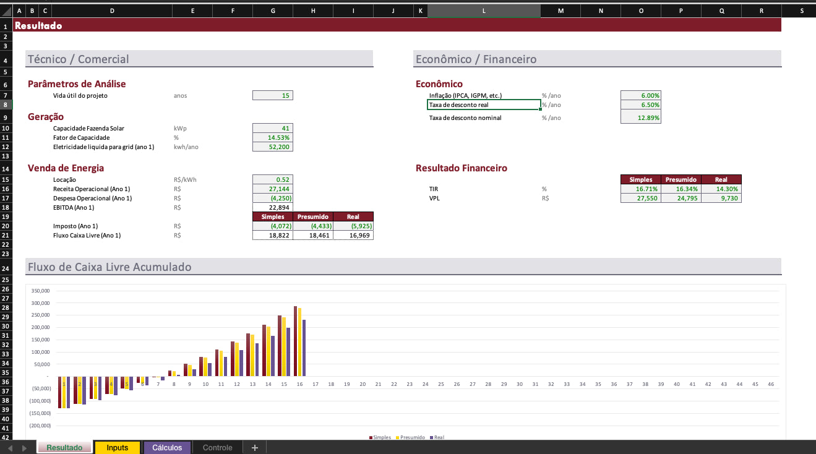Click the Simples legend marker in chart

[x=371, y=438]
